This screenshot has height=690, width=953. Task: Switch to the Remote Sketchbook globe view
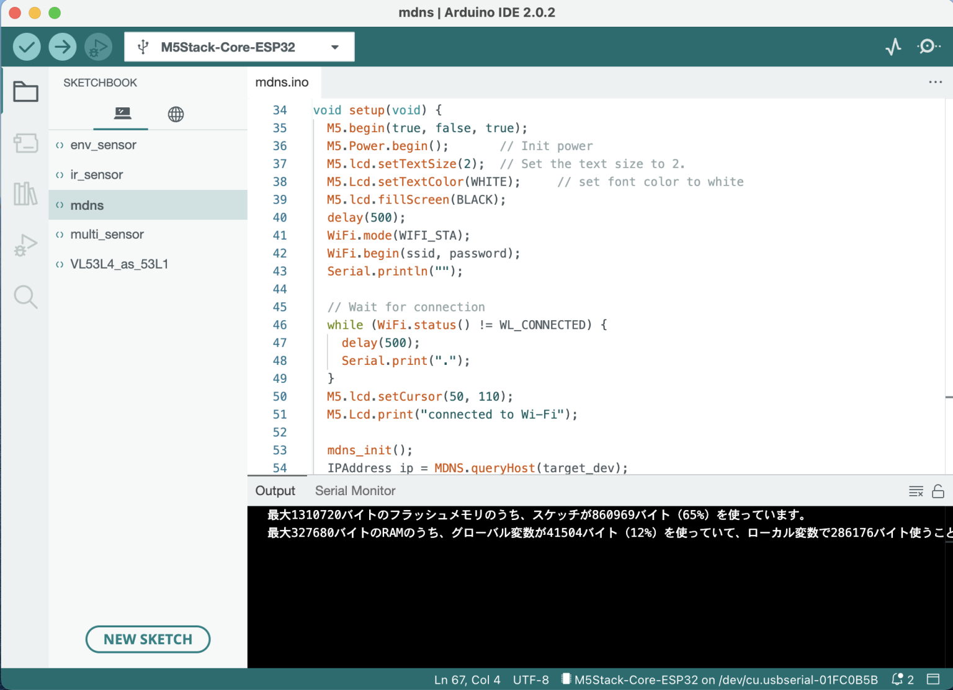point(176,114)
